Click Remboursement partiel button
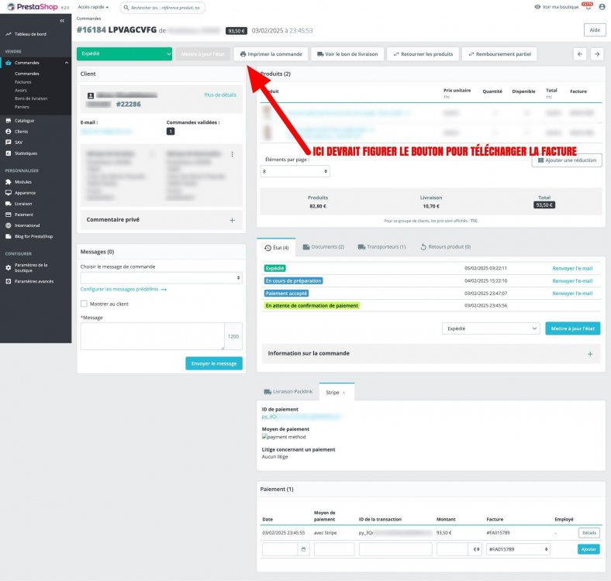This screenshot has height=581, width=611. pyautogui.click(x=499, y=54)
